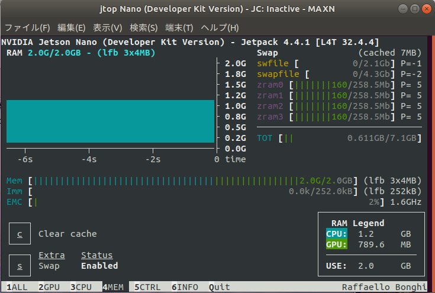Click the zram3 swap entry
Viewport: 435px width, 293px height.
(339, 117)
